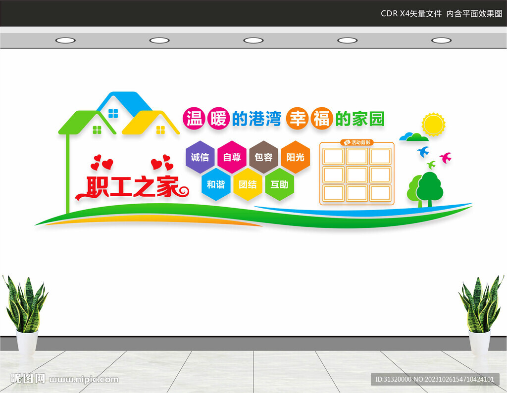Click the leftmost ceiling spotlight
Image resolution: width=507 pixels, height=393 pixels.
point(65,41)
